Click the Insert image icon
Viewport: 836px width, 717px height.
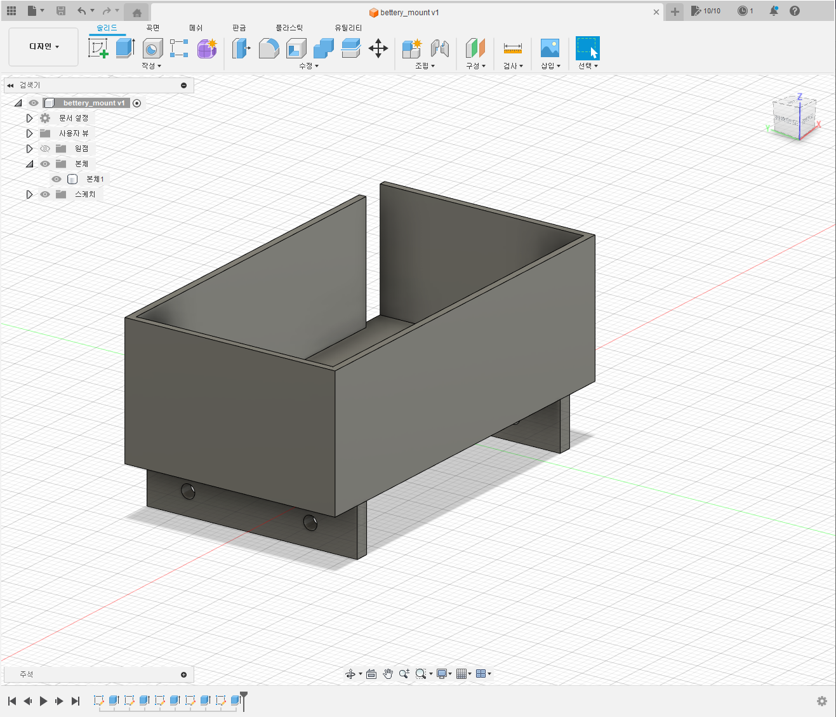pos(550,48)
